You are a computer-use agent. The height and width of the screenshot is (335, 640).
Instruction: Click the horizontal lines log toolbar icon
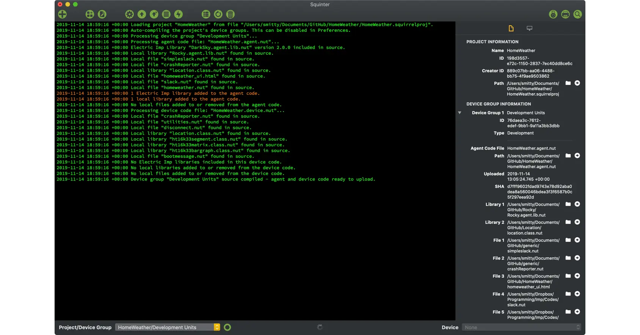tap(166, 14)
